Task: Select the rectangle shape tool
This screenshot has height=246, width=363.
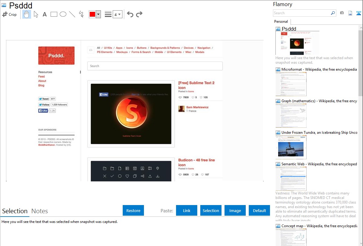Action: tap(54, 14)
